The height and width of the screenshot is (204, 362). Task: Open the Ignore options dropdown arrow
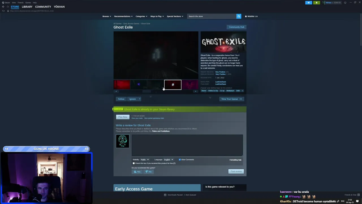pos(139,99)
